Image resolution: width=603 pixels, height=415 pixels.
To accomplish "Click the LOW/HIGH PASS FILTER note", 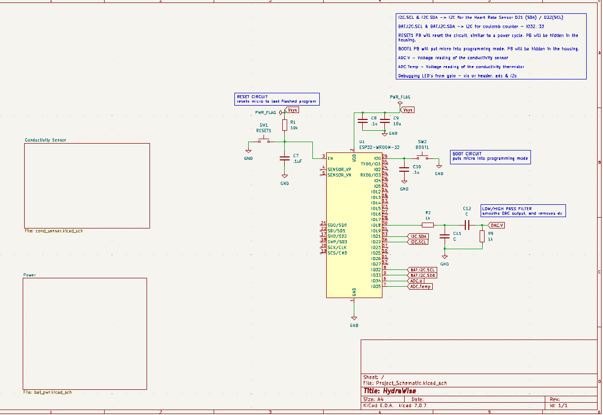I will point(522,211).
